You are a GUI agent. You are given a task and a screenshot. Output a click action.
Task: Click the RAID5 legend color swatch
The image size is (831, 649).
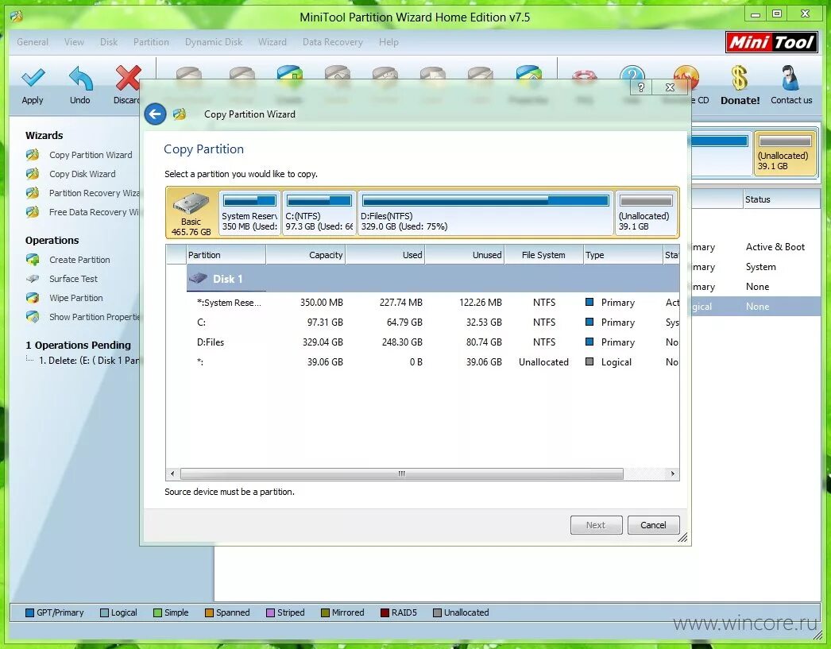(x=385, y=612)
